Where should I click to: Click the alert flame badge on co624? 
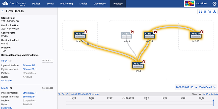point(155,32)
